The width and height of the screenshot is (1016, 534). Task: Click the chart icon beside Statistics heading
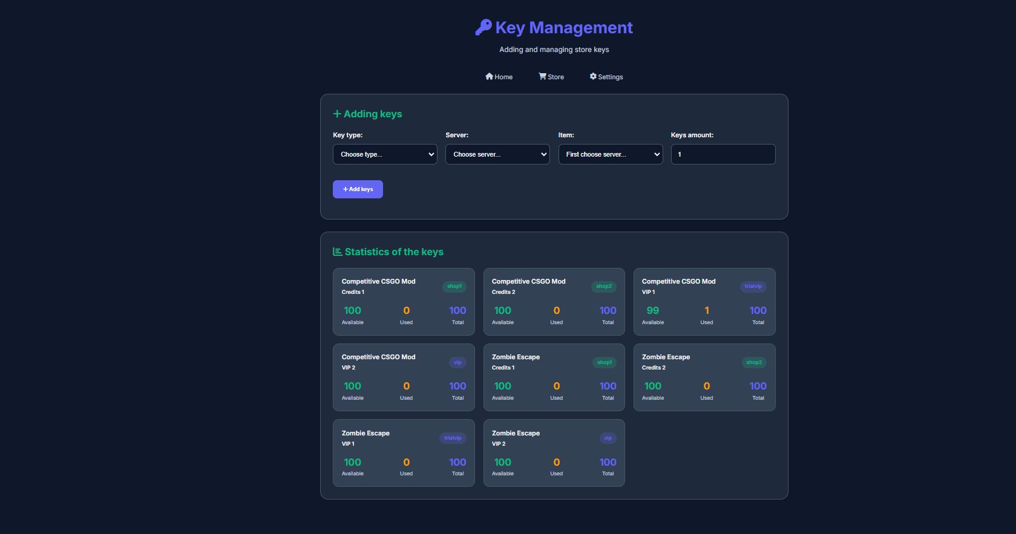(x=338, y=252)
